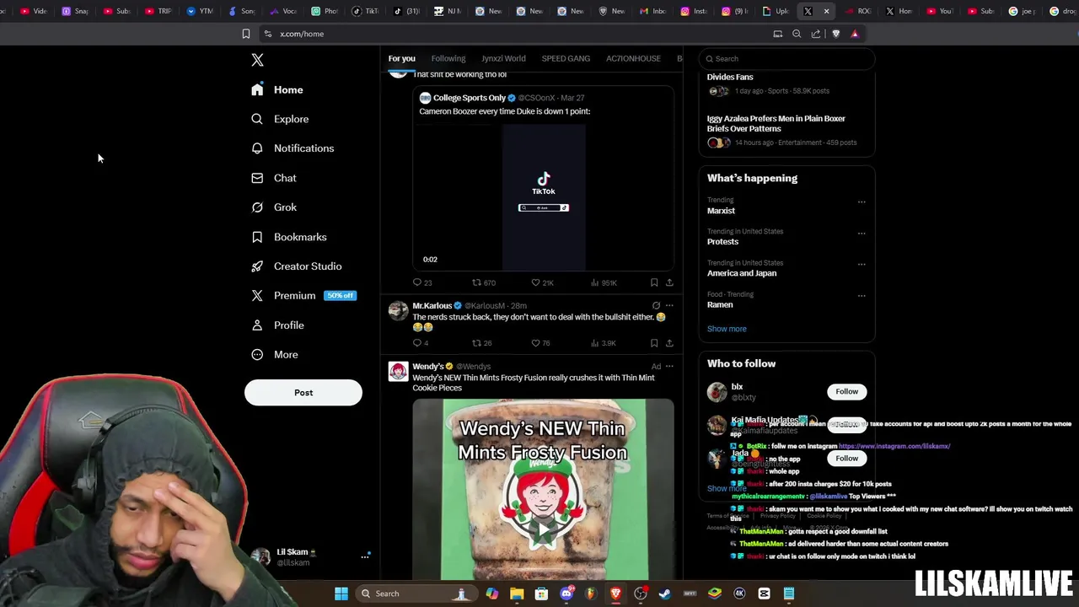View analytics of Mr.Karlous post
The width and height of the screenshot is (1079, 607).
[604, 343]
